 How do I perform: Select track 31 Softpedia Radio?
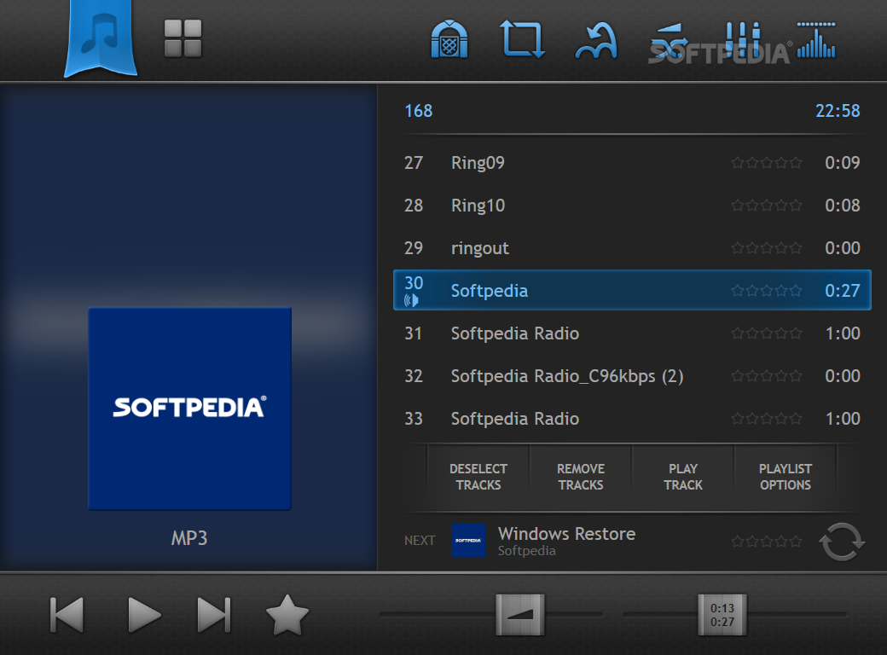coord(633,333)
